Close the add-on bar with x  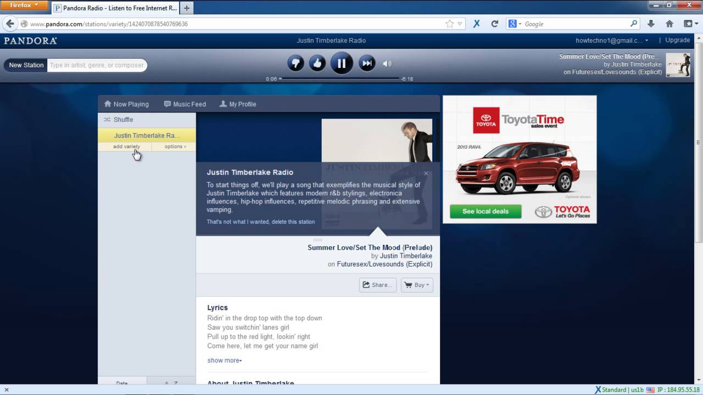point(7,390)
